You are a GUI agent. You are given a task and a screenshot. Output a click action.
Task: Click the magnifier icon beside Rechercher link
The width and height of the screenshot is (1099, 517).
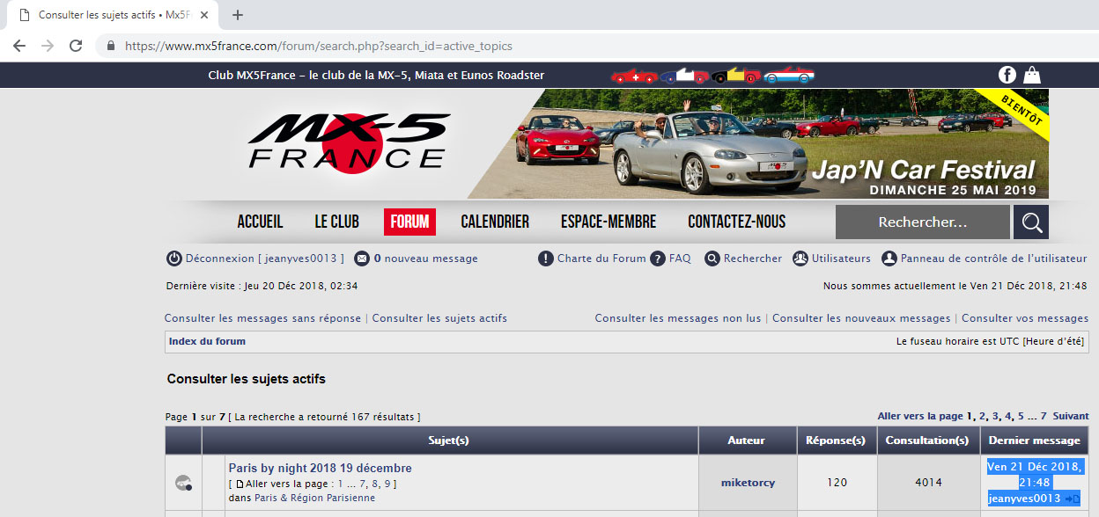(712, 258)
